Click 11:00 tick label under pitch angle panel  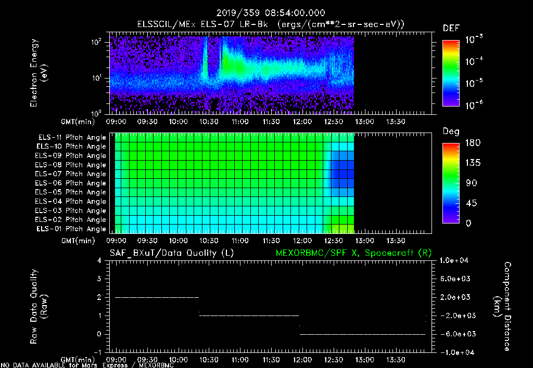pos(240,241)
